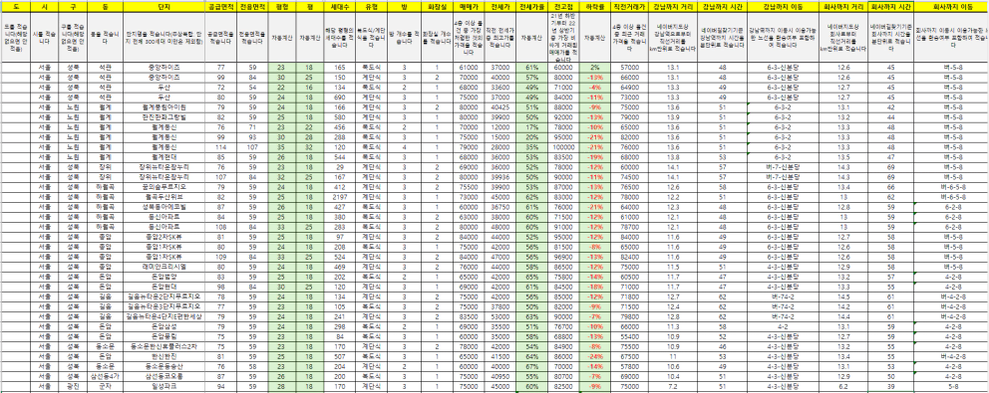
Task: Select the 삼선동4가 neighborhood cell
Action: (x=105, y=377)
